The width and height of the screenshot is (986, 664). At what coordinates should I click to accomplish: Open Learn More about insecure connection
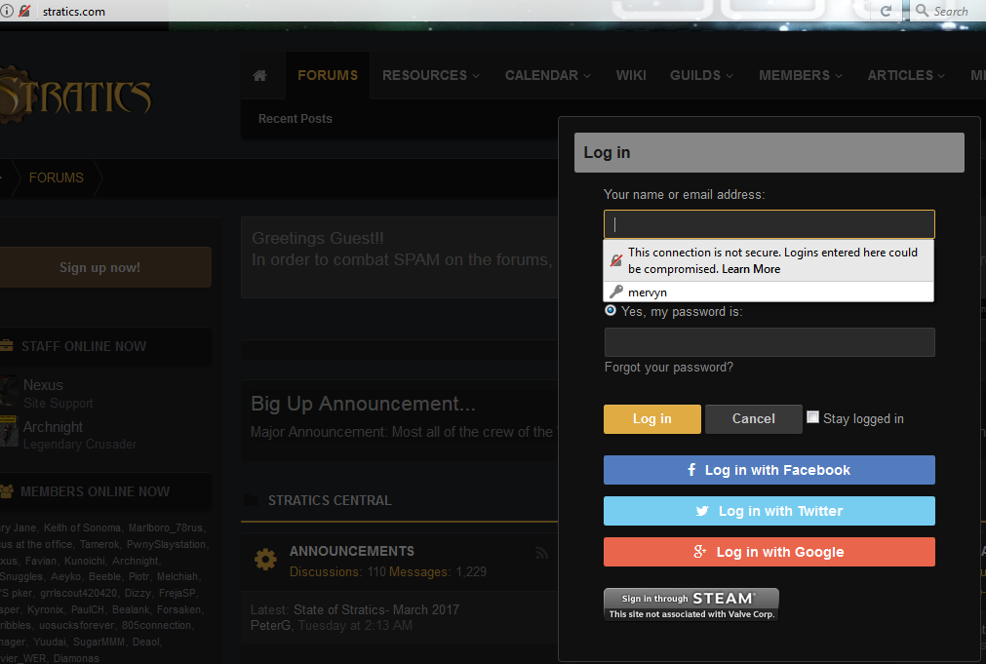pos(751,269)
